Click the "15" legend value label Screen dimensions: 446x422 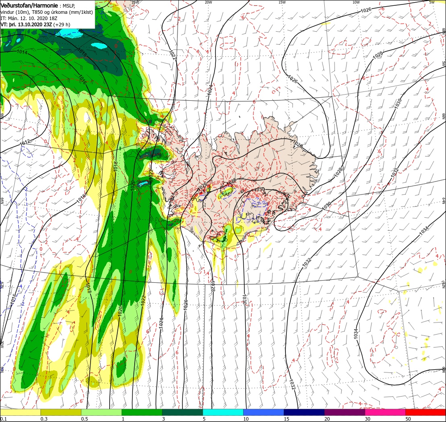tap(286, 419)
